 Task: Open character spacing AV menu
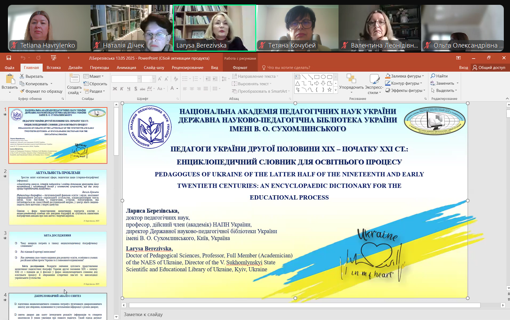coord(150,89)
